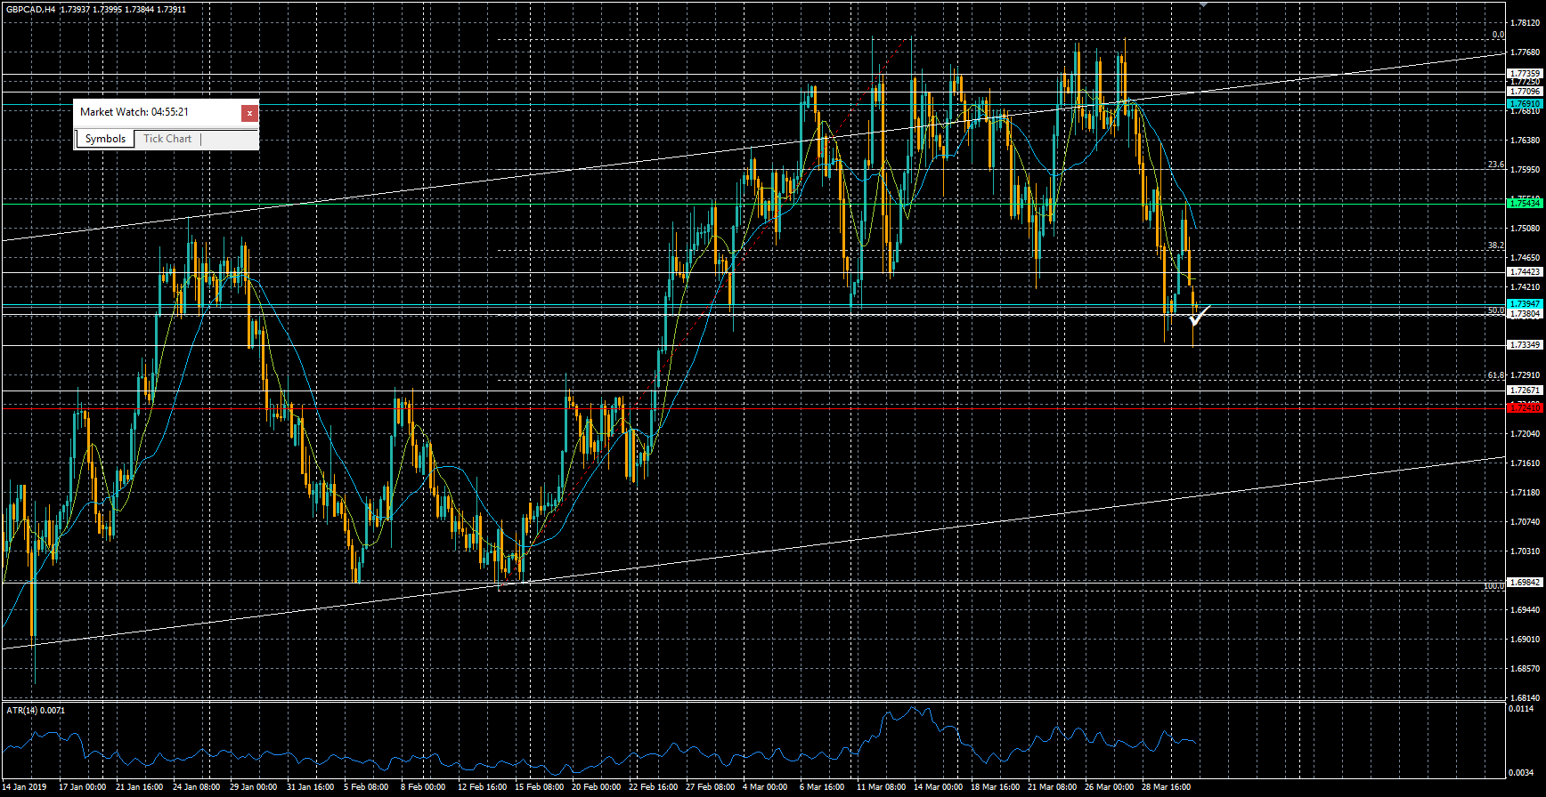Image resolution: width=1546 pixels, height=797 pixels.
Task: Click the 21 Mar 08:00 time label
Action: [1052, 787]
